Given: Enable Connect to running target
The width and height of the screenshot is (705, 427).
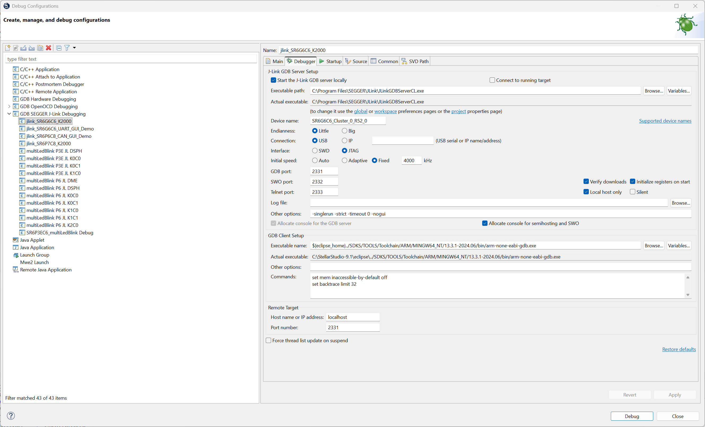Looking at the screenshot, I should 492,80.
